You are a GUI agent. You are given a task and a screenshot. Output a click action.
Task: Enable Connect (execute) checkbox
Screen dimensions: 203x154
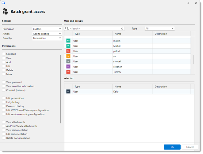tap(4, 90)
